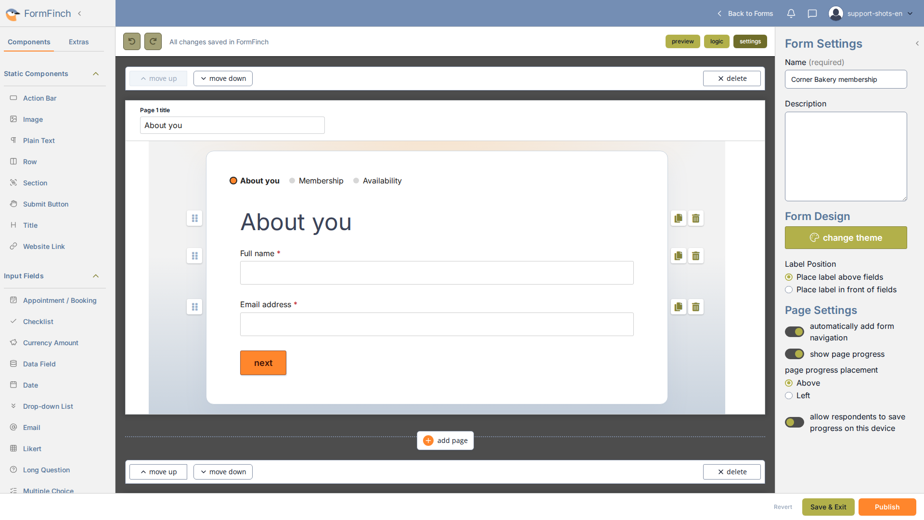Open the notifications bell
This screenshot has width=924, height=520.
coord(791,13)
